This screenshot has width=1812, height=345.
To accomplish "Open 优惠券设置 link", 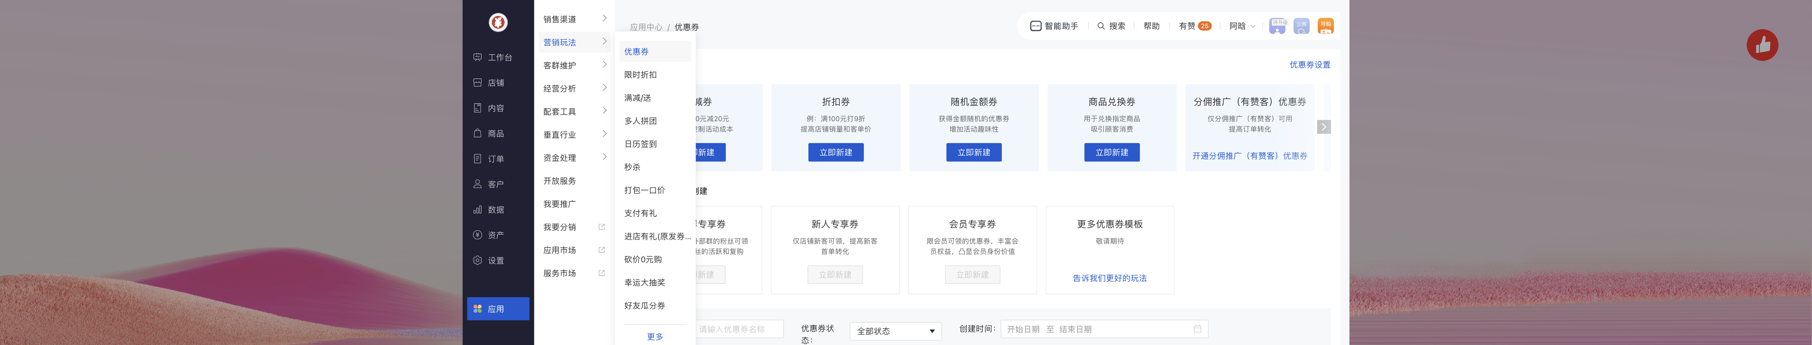I will coord(1309,65).
